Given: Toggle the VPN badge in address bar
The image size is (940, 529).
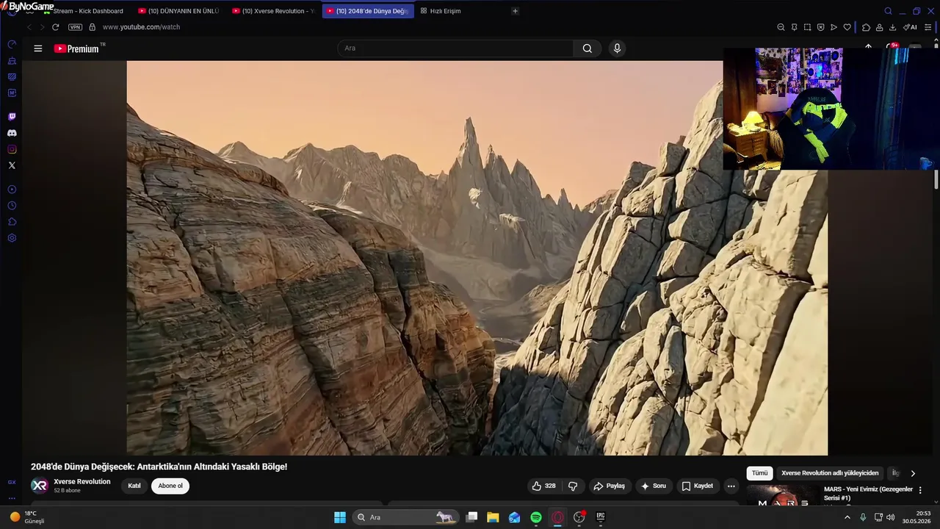Looking at the screenshot, I should point(75,27).
